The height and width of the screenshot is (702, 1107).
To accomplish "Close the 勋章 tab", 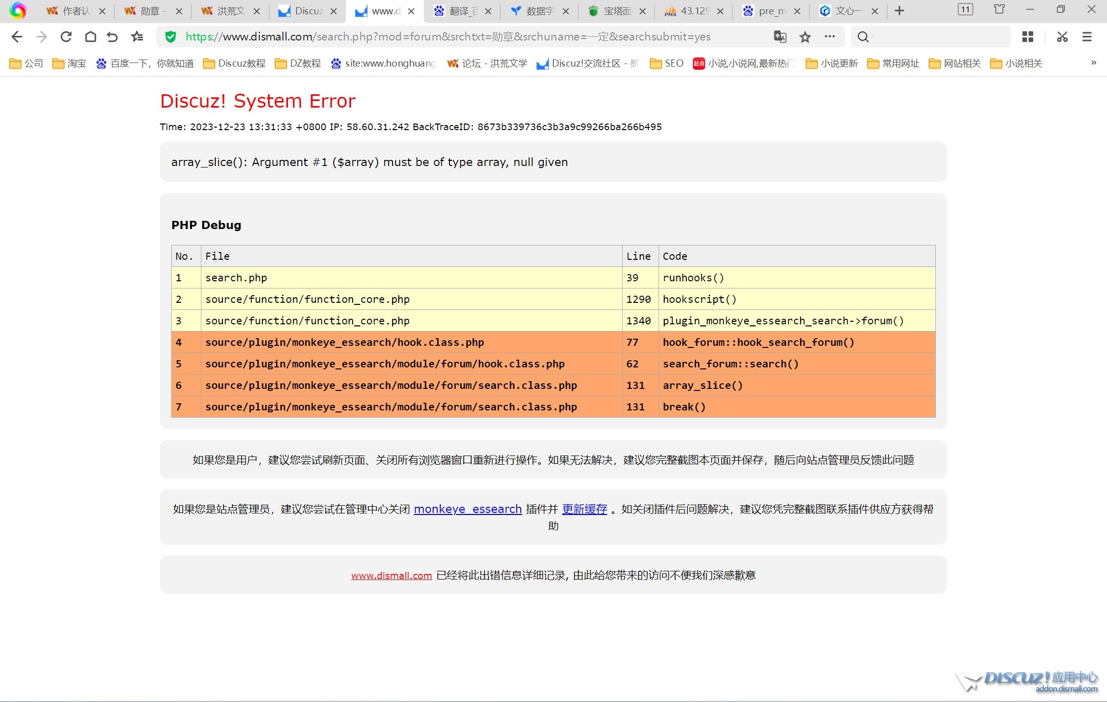I will pos(179,11).
